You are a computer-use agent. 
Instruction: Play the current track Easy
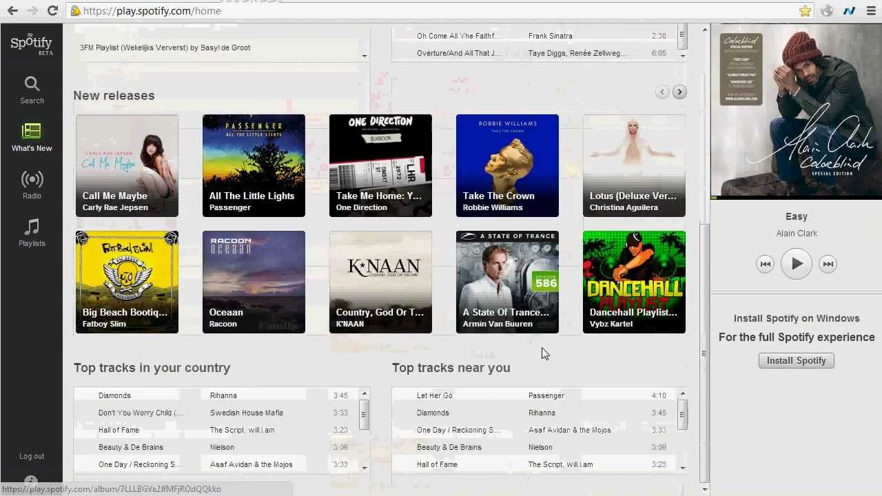(797, 263)
